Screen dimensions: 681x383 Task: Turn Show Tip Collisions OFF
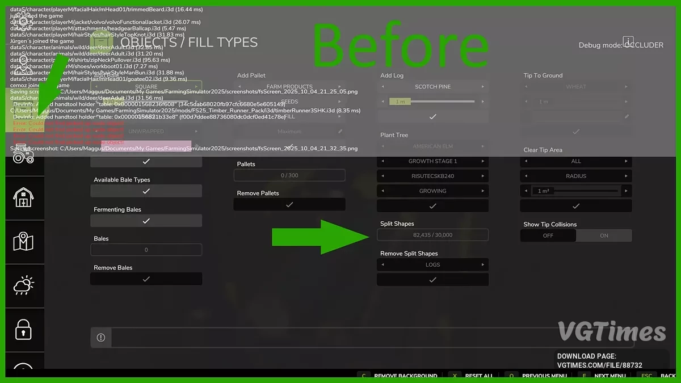coord(548,235)
